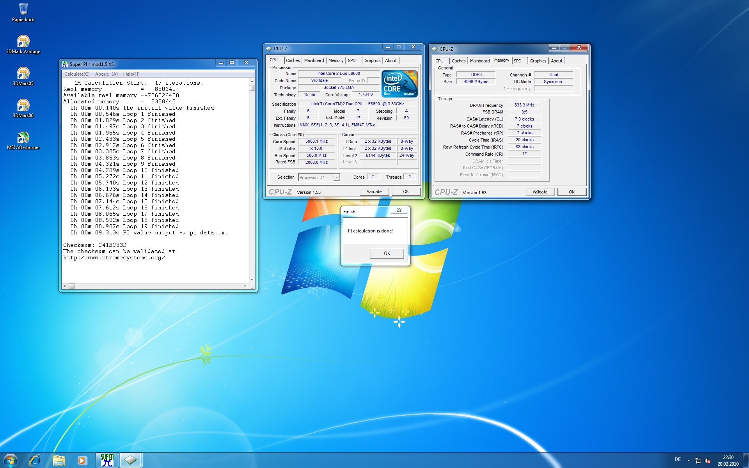Launch the 3DMark06 desktop shortcut

pos(23,108)
